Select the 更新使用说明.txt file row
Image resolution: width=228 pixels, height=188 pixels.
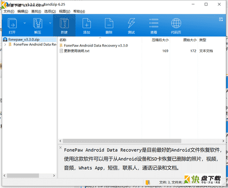click(x=76, y=51)
